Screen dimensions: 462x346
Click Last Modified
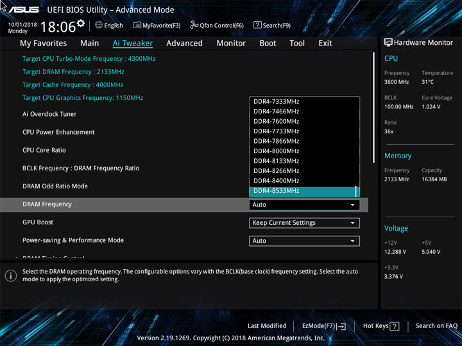(267, 325)
